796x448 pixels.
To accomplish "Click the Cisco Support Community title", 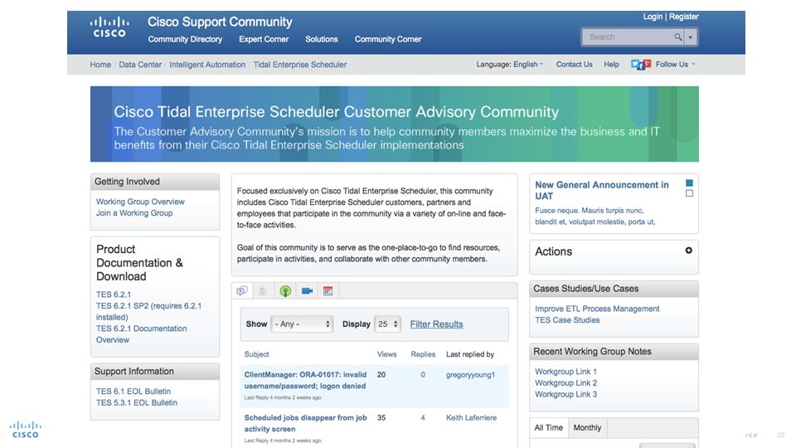I will pyautogui.click(x=220, y=22).
